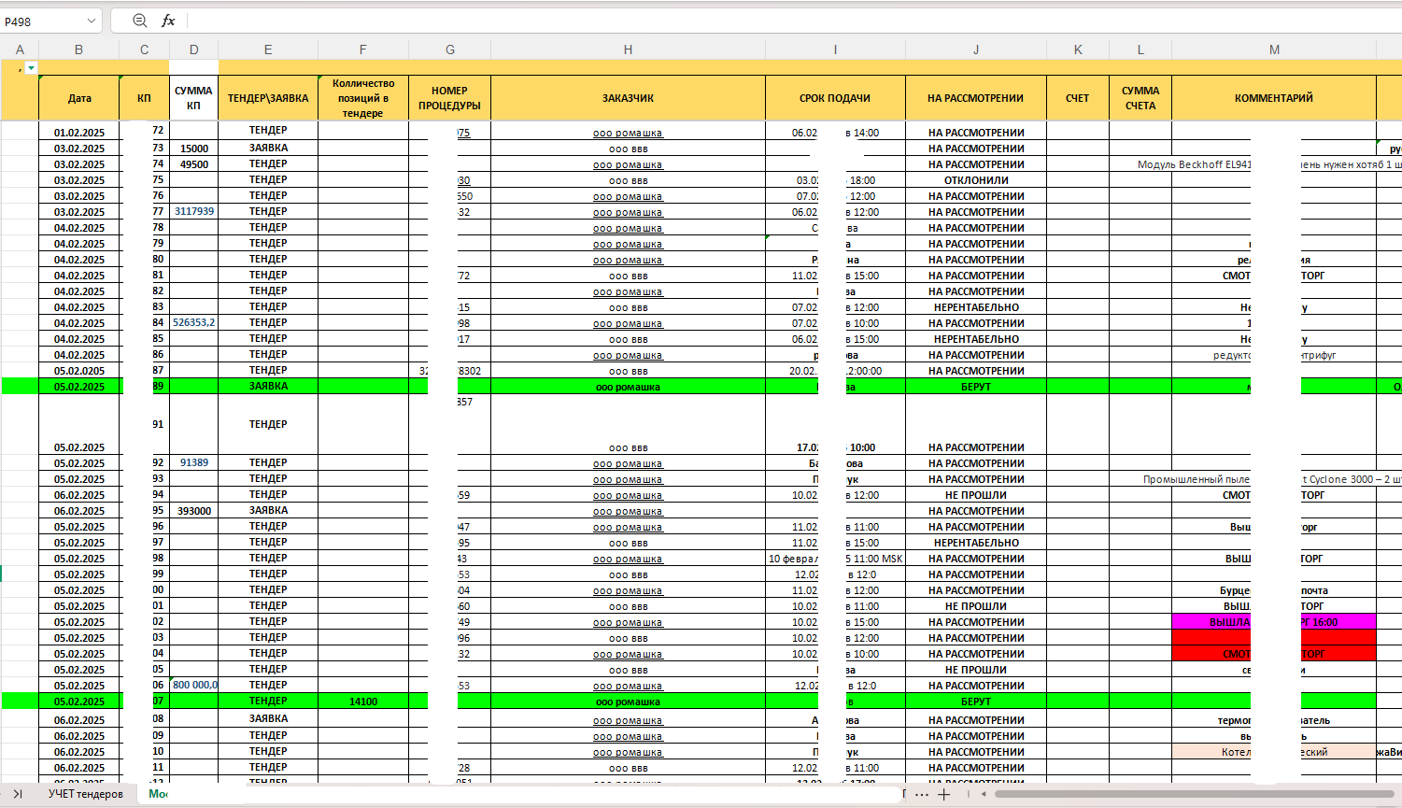The image size is (1402, 808).
Task: Add a new sheet with the plus icon
Action: coord(944,794)
